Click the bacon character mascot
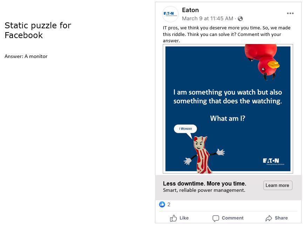Viewport: 303px width, 225px height. [x=202, y=154]
